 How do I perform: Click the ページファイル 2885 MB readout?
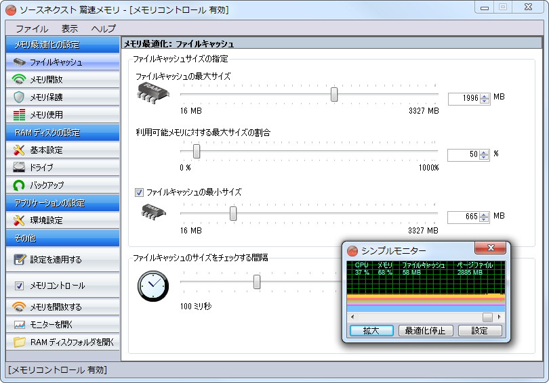click(x=475, y=269)
